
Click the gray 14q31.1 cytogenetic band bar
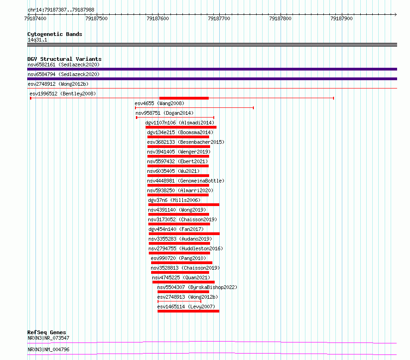click(x=212, y=45)
